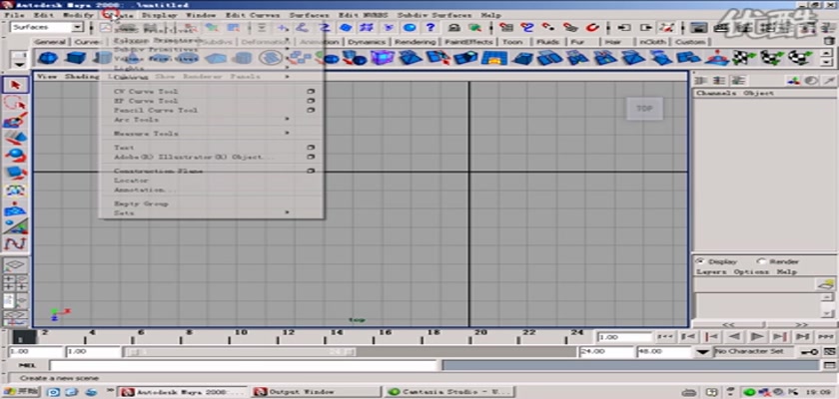Viewport: 839px width, 399px height.
Task: Create NURBS cube from shelf
Action: [x=76, y=57]
